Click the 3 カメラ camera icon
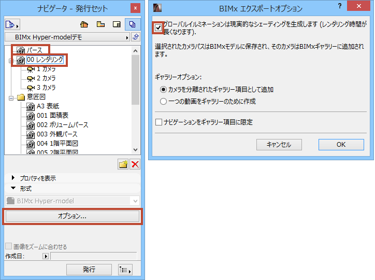The width and height of the screenshot is (375, 280). pos(31,88)
